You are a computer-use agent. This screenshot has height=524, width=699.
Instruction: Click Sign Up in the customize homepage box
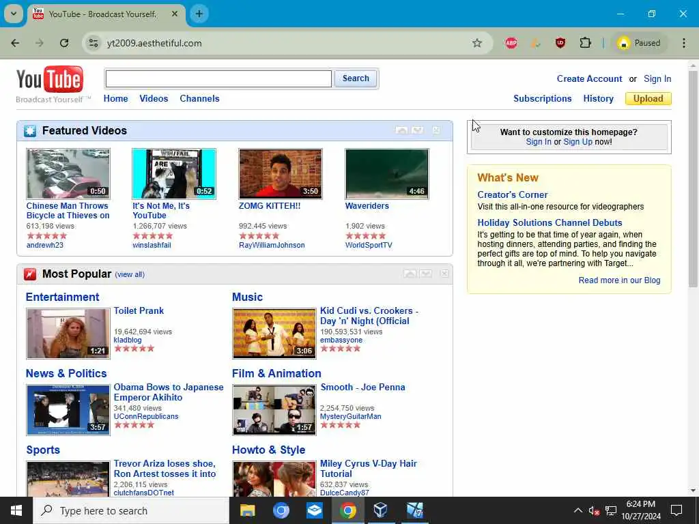pos(578,142)
